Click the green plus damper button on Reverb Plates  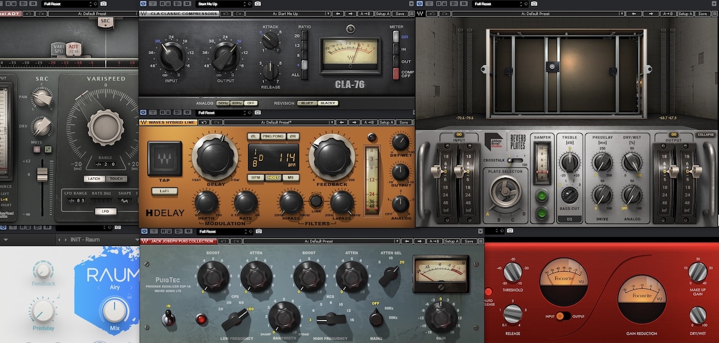(541, 196)
